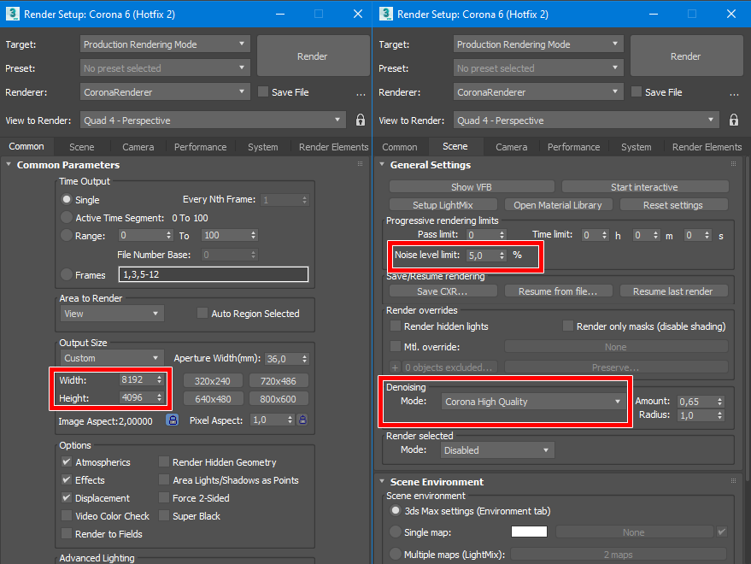The height and width of the screenshot is (564, 751).
Task: Toggle the Pixel Aspect lock icon
Action: (302, 420)
